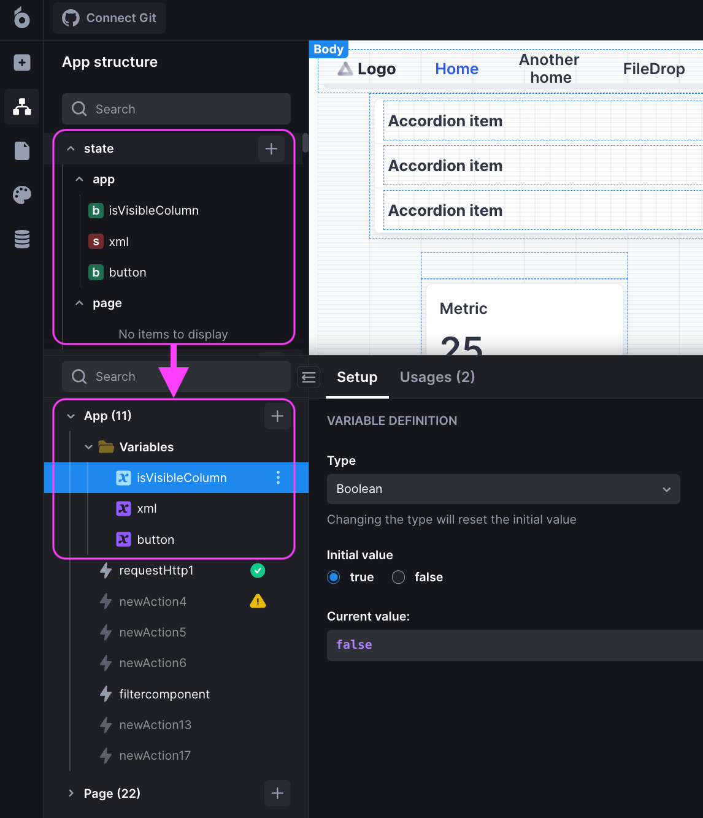Click the green success status on requestHttp1
Image resolution: width=703 pixels, height=818 pixels.
(258, 570)
